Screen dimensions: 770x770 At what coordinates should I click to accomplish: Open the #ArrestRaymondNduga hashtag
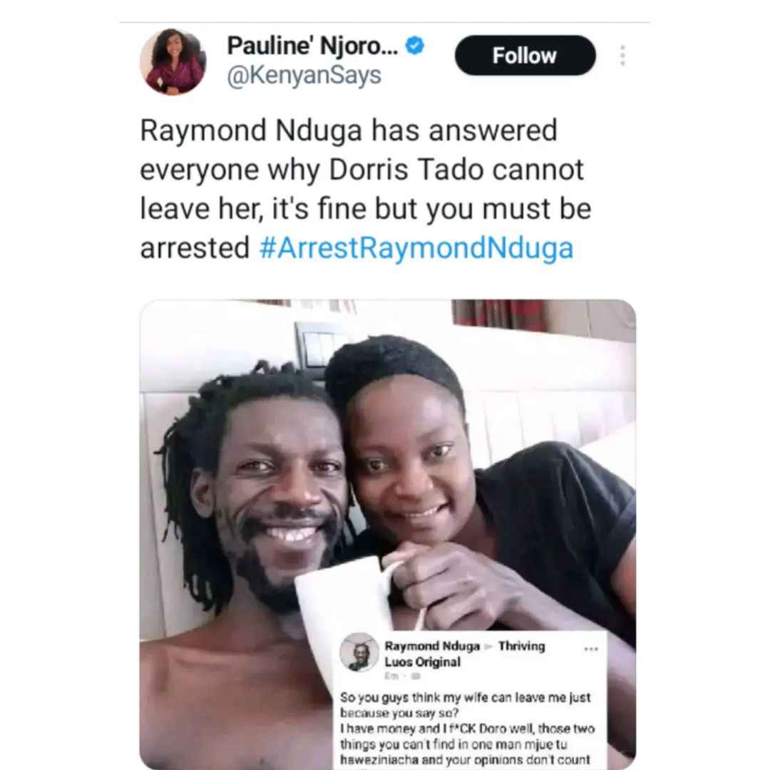tap(416, 247)
